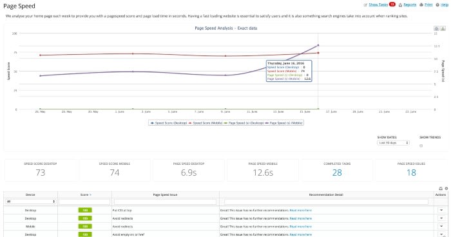Toggle Page Speed (s) (Mobile) legend series
The height and width of the screenshot is (237, 451).
tap(283, 123)
